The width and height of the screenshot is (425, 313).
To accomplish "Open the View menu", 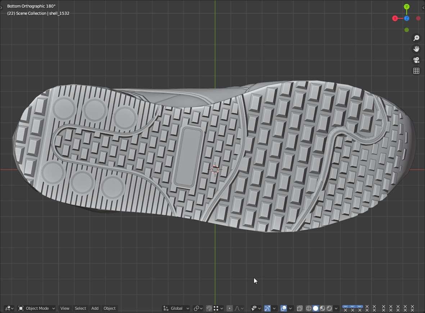I will point(65,308).
